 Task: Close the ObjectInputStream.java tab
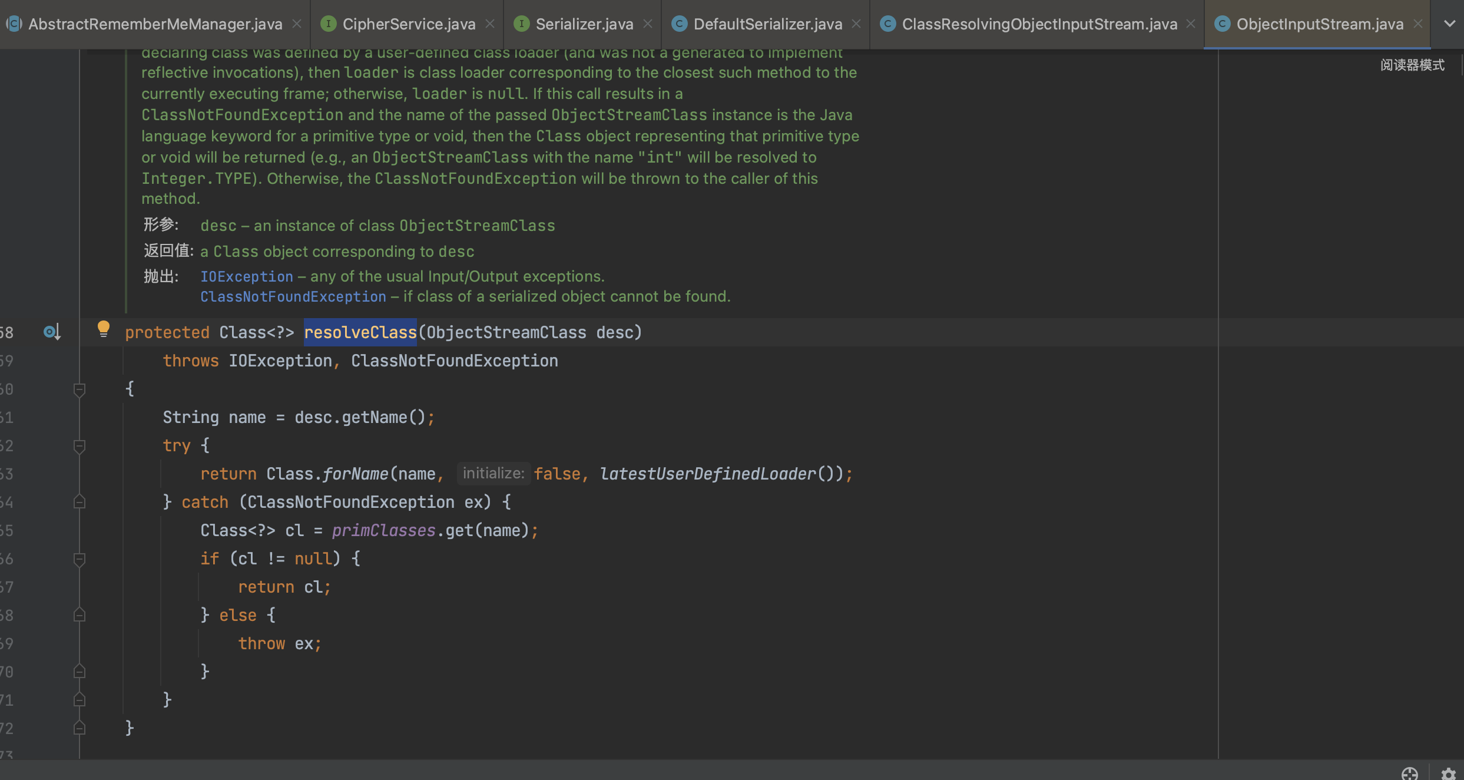1418,24
